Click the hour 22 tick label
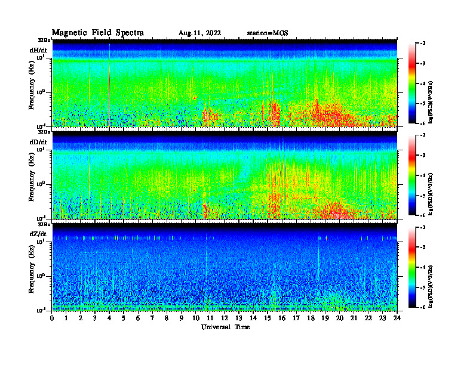 pos(368,318)
